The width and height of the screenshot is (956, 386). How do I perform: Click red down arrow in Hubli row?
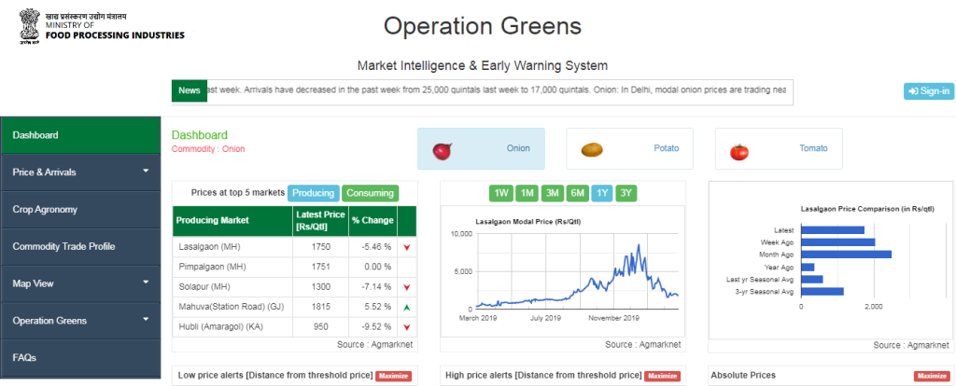pos(406,327)
